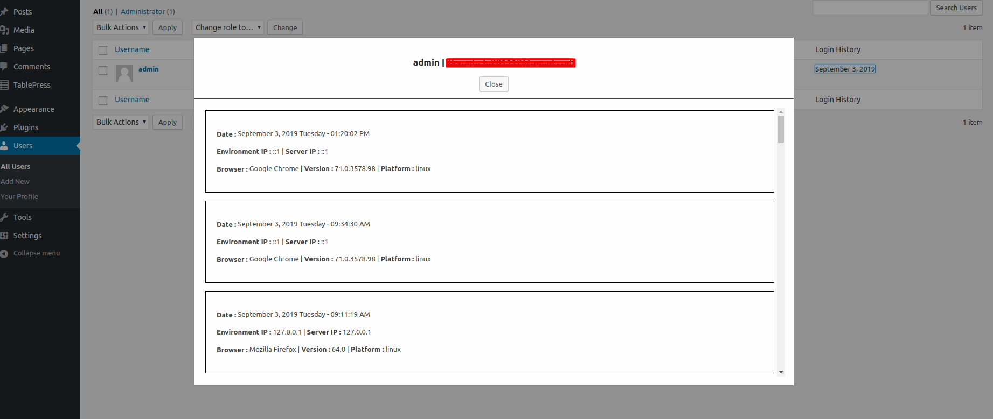Screen dimensions: 993x419
Task: Click the September 3, 2019 login history link
Action: [x=845, y=69]
